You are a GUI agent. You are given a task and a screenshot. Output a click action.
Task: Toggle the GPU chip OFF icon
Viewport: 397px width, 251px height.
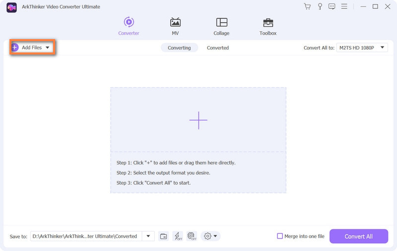[x=192, y=236]
